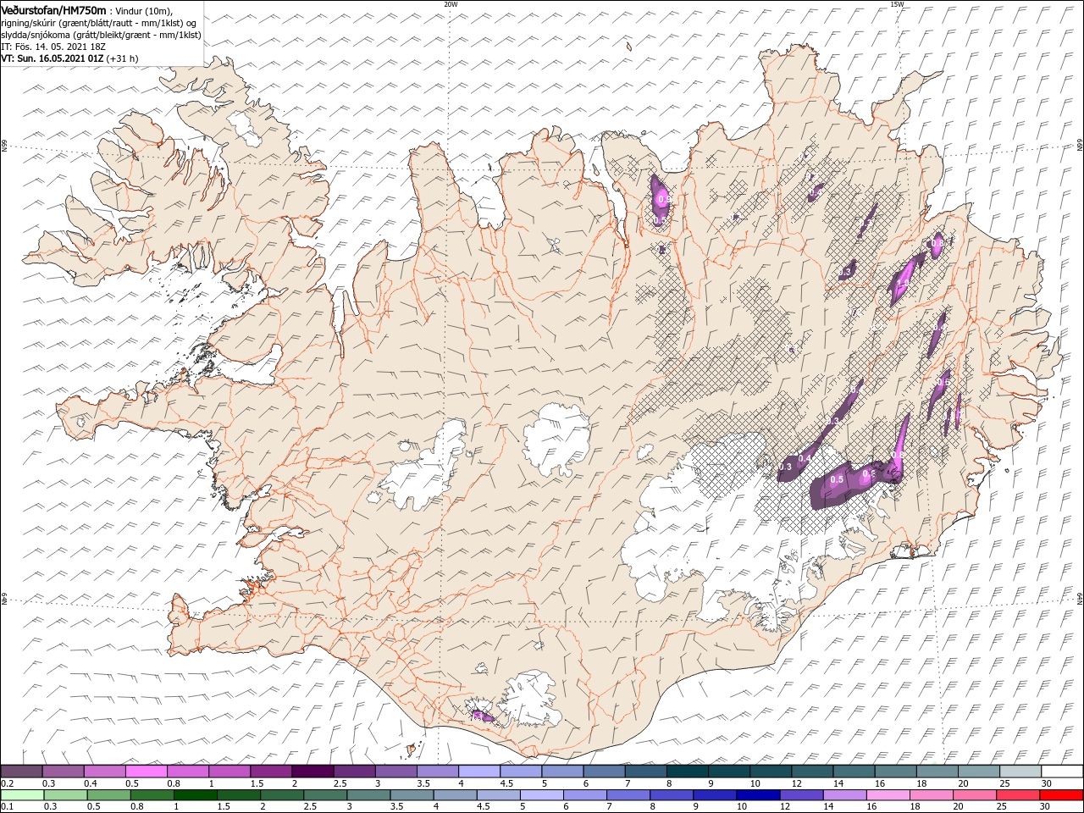Pick the 0.2 swatch in purple snow scale
Image resolution: width=1084 pixels, height=813 pixels.
(x=21, y=772)
